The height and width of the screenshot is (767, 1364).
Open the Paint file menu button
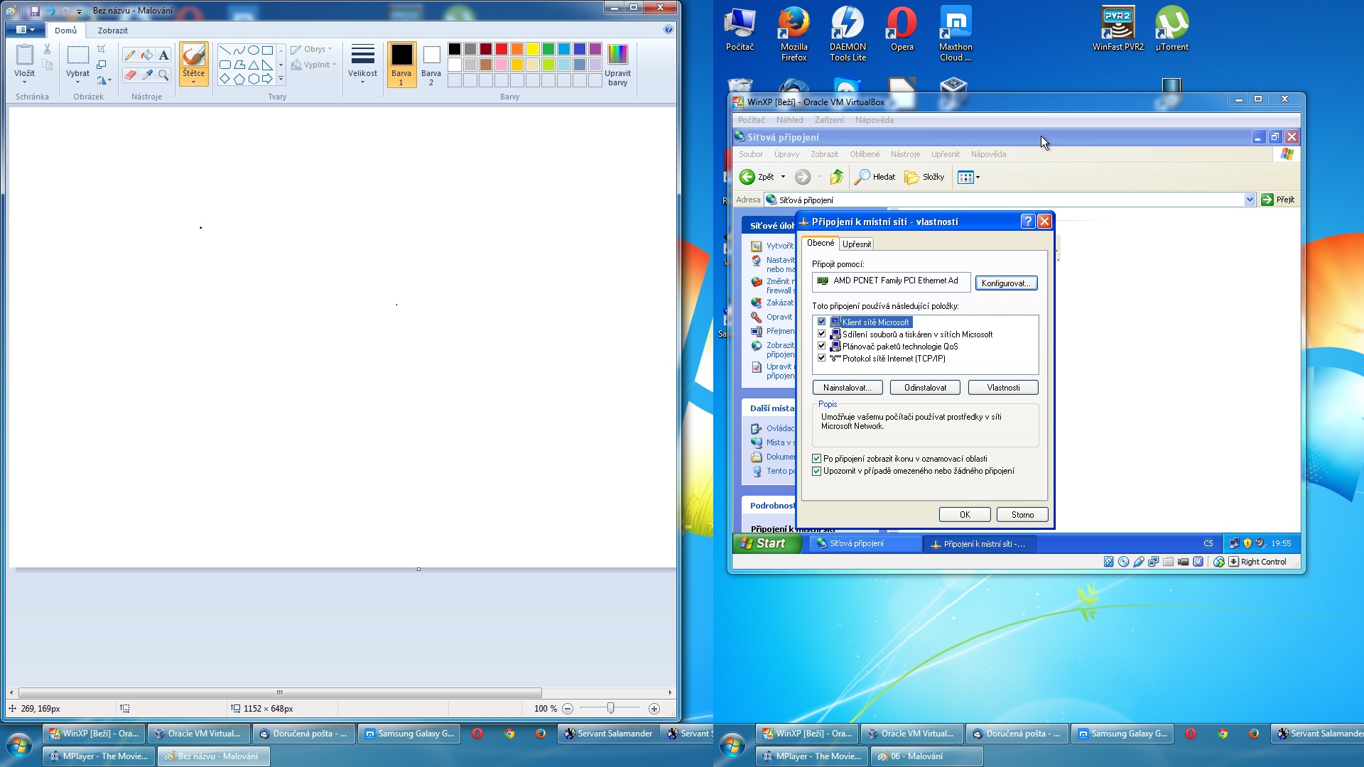point(26,30)
